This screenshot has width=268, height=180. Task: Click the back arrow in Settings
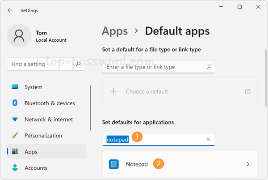click(x=10, y=10)
